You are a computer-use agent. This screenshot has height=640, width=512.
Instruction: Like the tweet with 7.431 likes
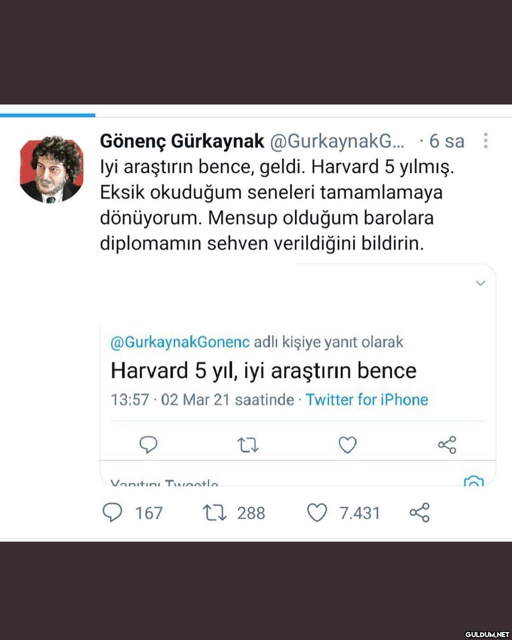coord(317,512)
